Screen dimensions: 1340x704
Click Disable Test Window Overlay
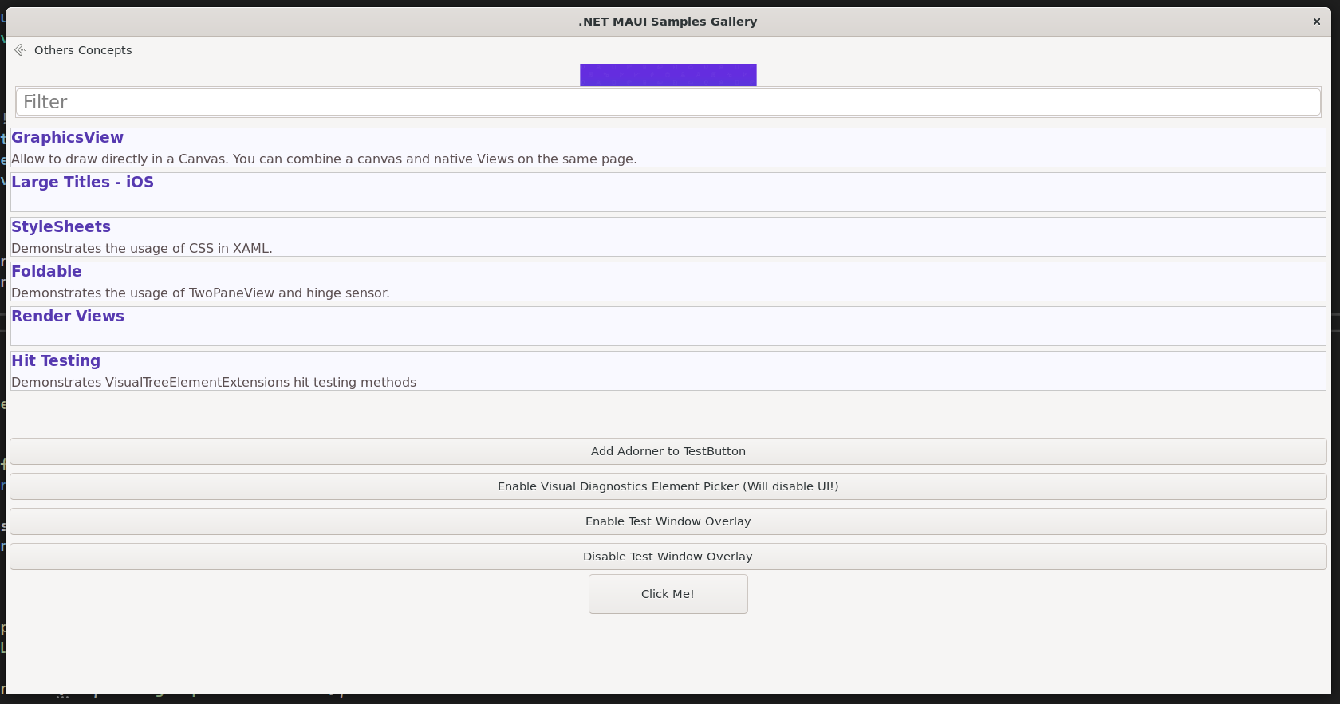click(668, 557)
